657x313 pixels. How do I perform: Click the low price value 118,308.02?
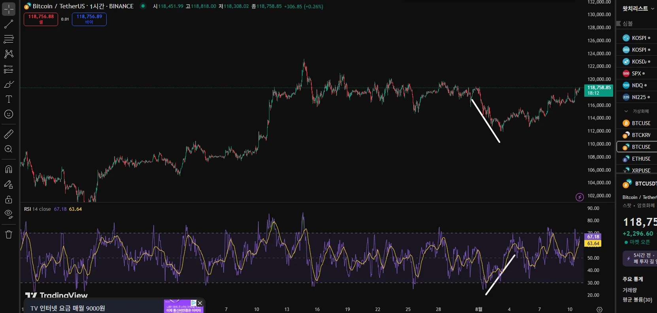236,6
